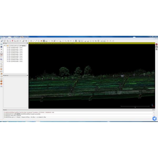The width and height of the screenshot is (158, 158).
Task: Click the red S toolbar icon
Action: pyautogui.click(x=108, y=41)
